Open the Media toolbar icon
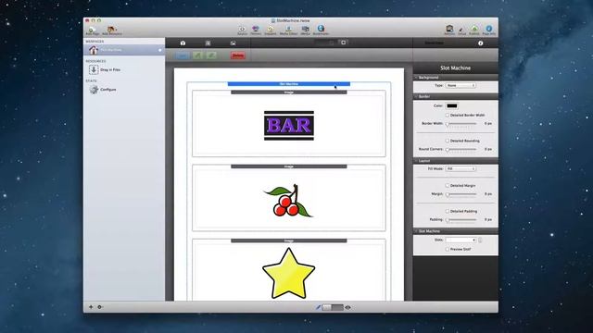593x333 pixels. pos(305,30)
